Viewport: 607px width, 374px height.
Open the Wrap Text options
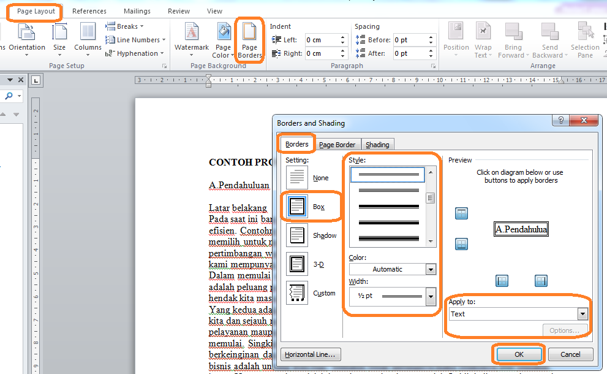tap(483, 40)
